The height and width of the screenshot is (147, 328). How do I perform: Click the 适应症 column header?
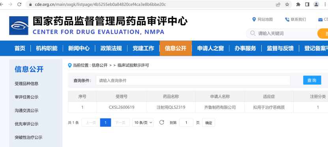pos(269,96)
